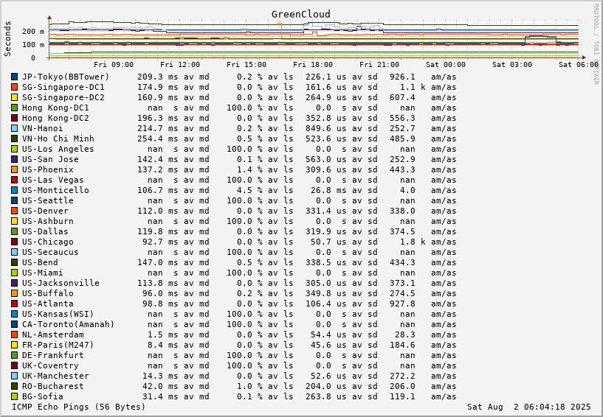Select the Hong Kong-DC1 legend label

[55, 108]
